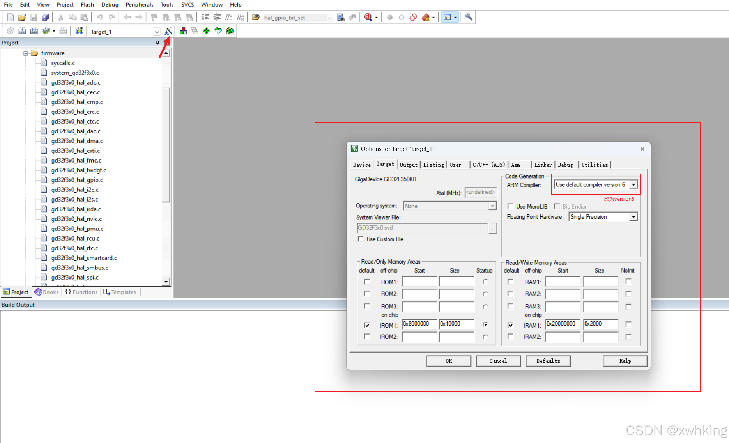This screenshot has width=729, height=443.
Task: Click the Project tree scroll down arrow
Action: coord(166,282)
